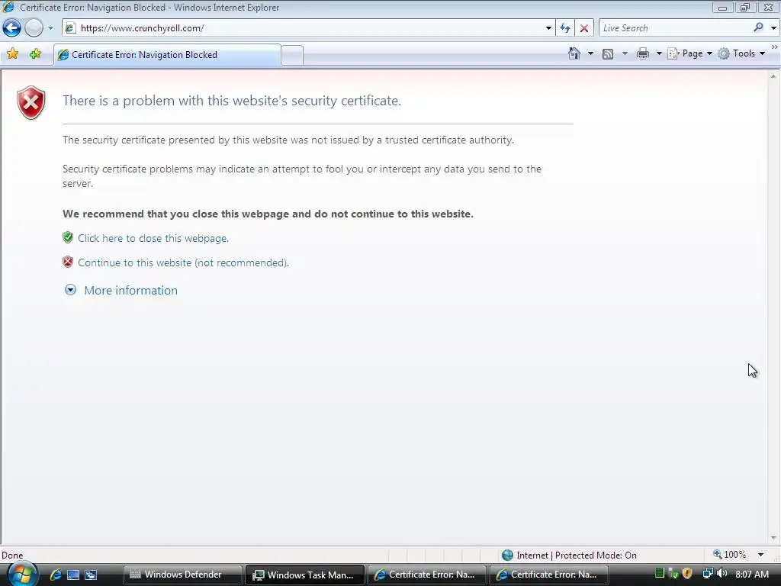Expand the More information section
The image size is (781, 586).
(x=70, y=290)
